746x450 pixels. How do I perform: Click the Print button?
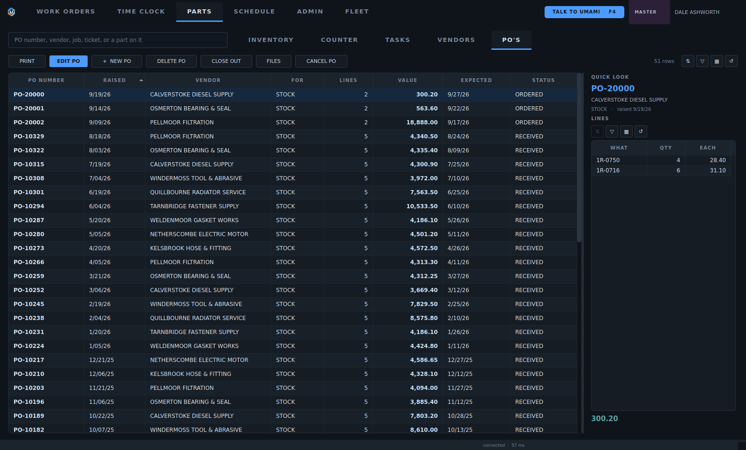tap(27, 61)
